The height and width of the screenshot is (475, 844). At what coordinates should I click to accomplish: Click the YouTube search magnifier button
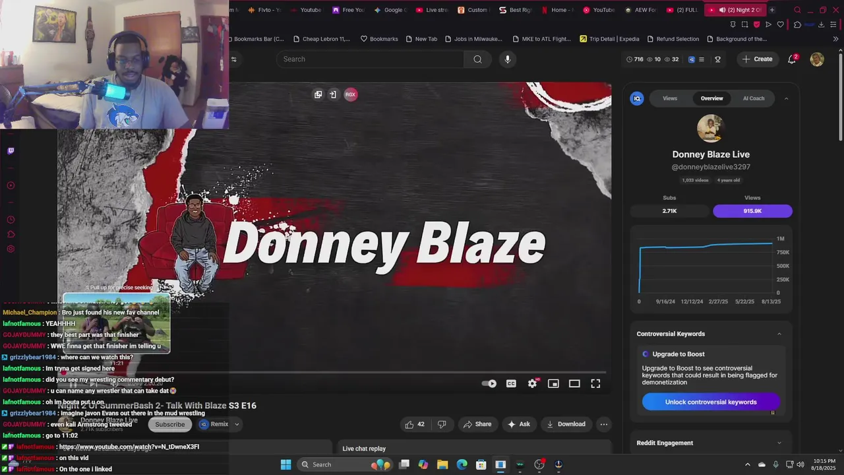pos(477,59)
